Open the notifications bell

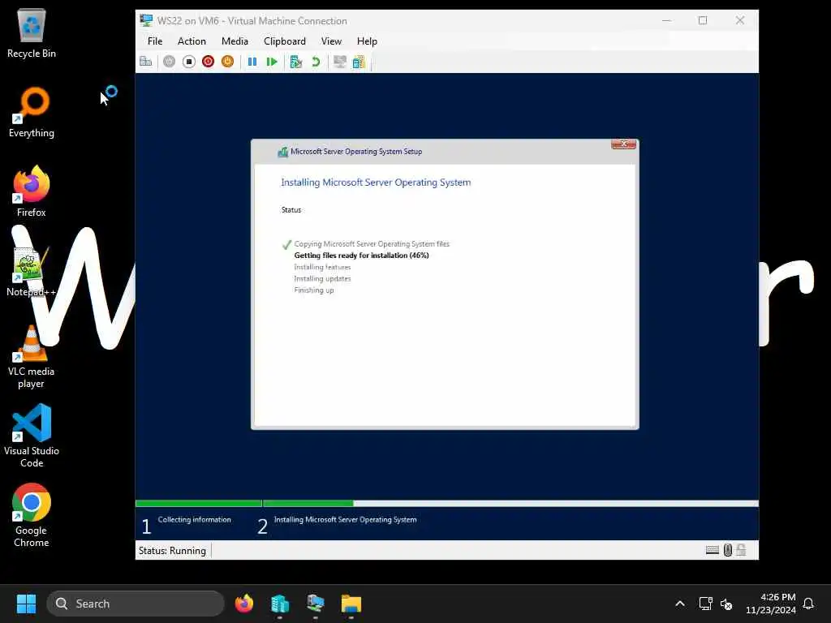click(809, 604)
